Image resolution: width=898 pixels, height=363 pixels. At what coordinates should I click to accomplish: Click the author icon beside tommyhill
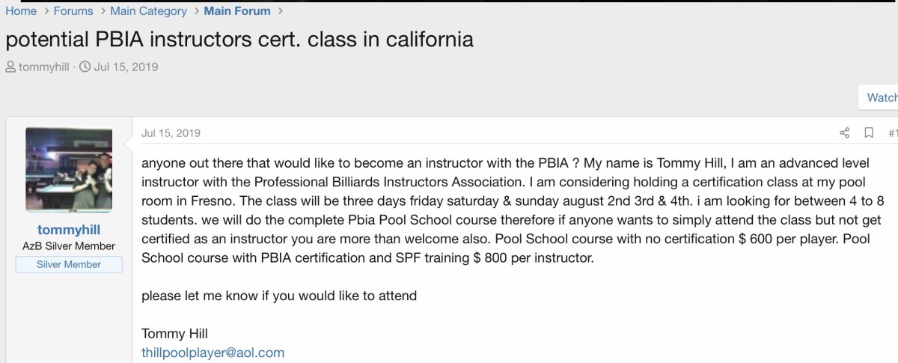point(10,67)
